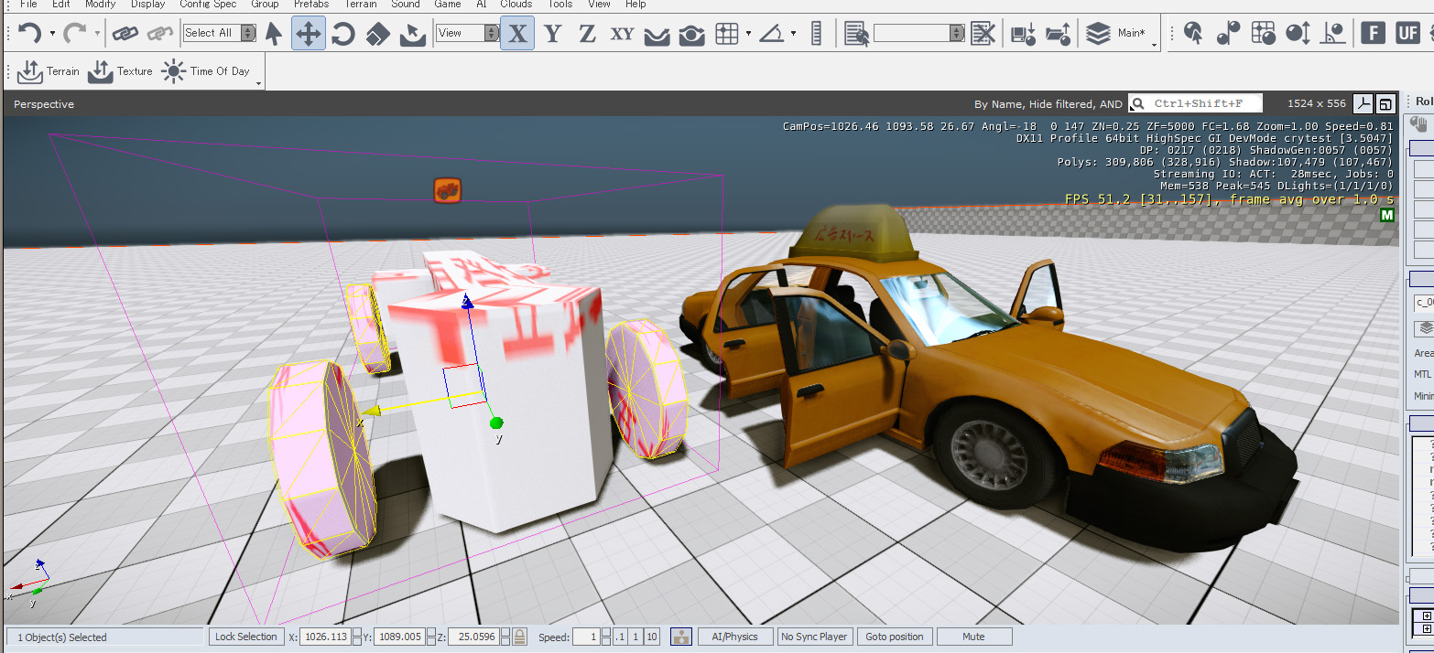Click the Unfreeze UF icon

pos(1407,34)
